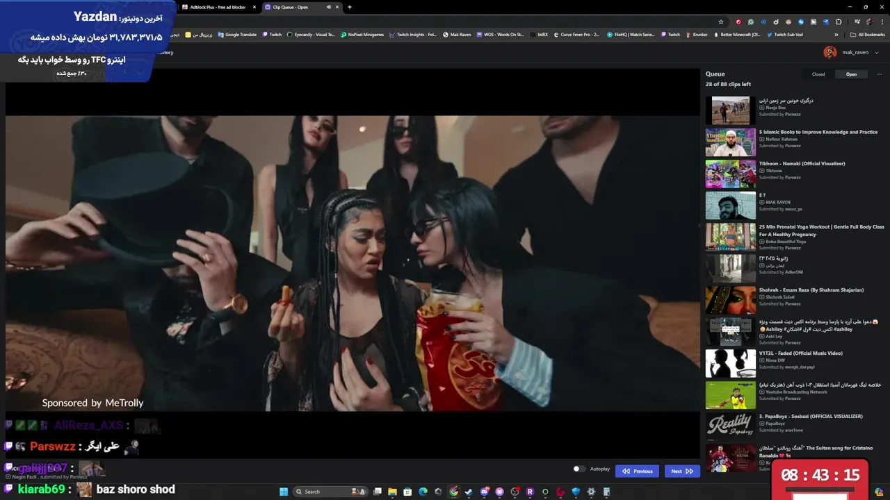Open the IntRX bookmark

(x=539, y=35)
